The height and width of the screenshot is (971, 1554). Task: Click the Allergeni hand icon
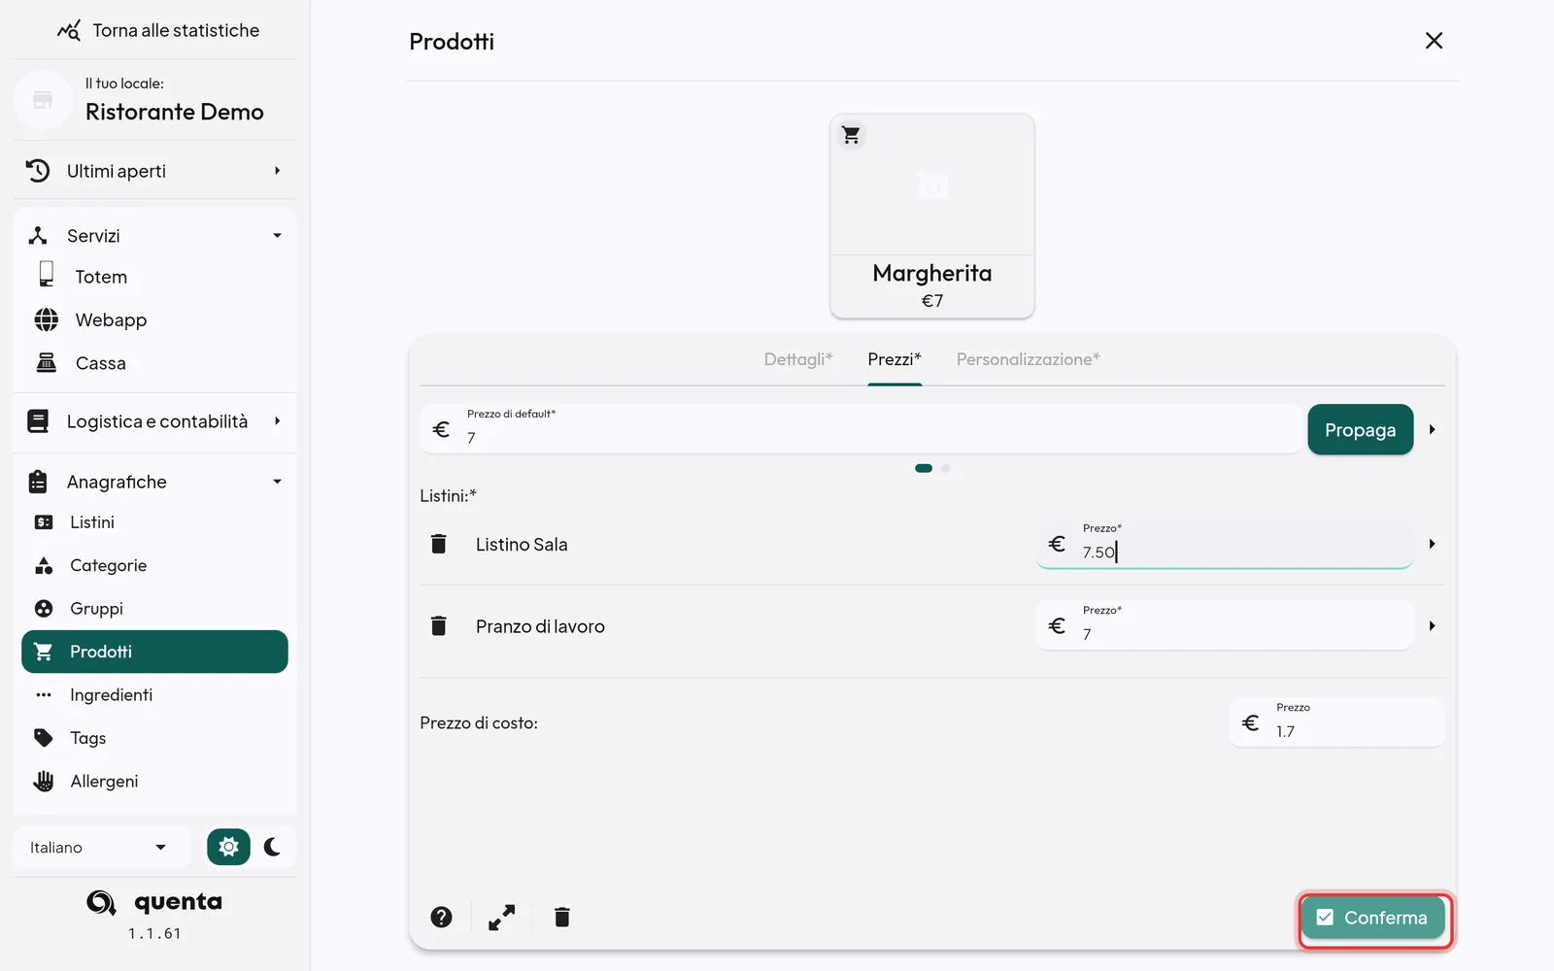point(44,781)
